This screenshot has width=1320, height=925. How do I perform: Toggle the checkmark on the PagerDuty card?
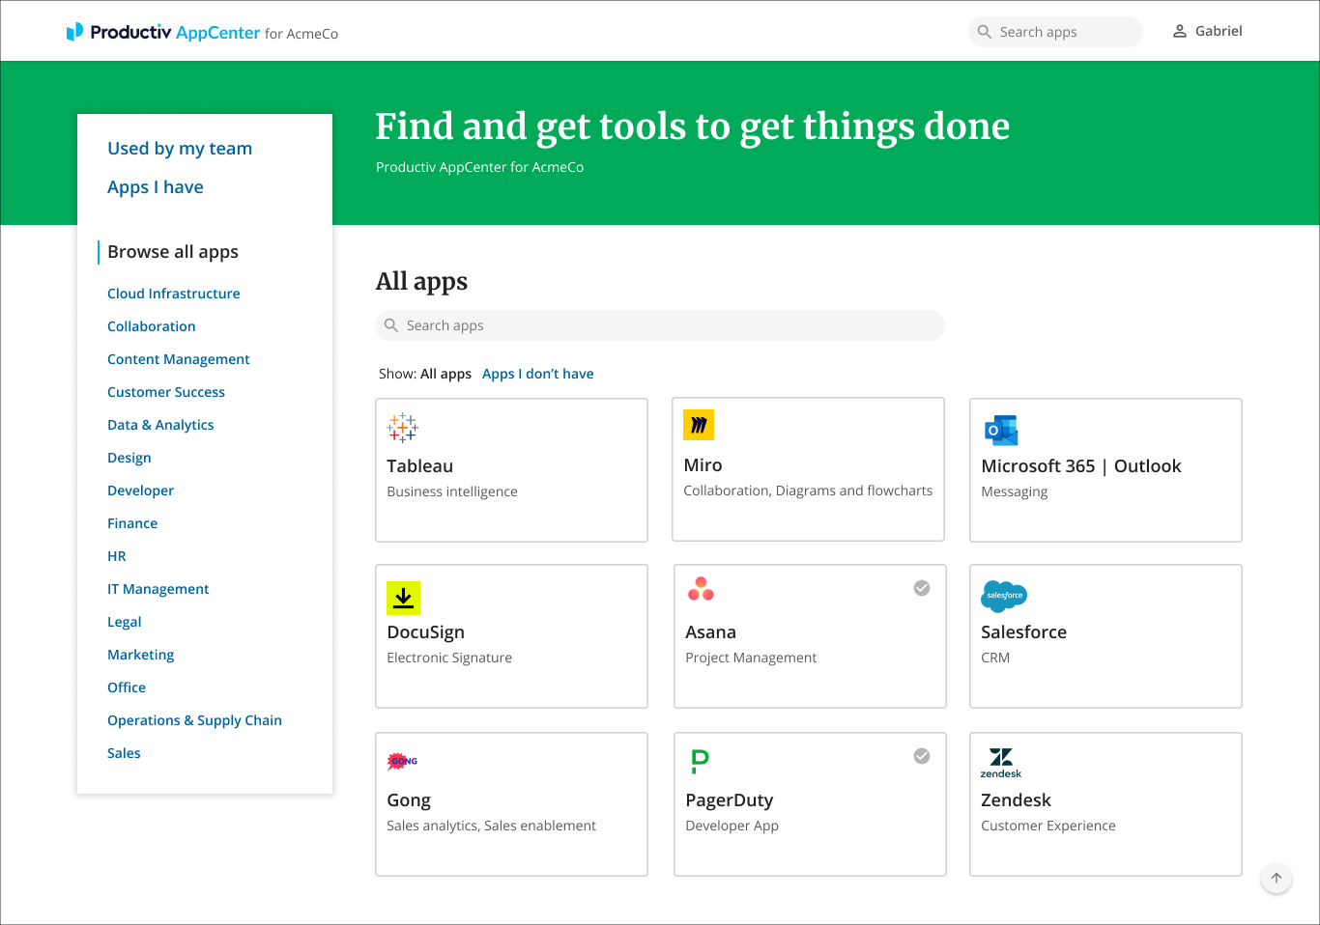tap(921, 755)
